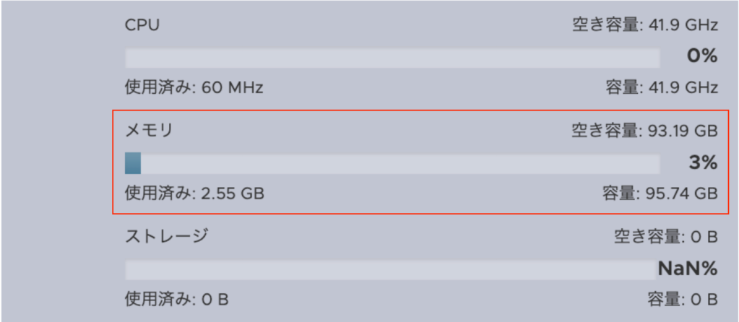The width and height of the screenshot is (739, 322).
Task: Click CPU free capacity 41.9 GHz text
Action: [x=643, y=26]
